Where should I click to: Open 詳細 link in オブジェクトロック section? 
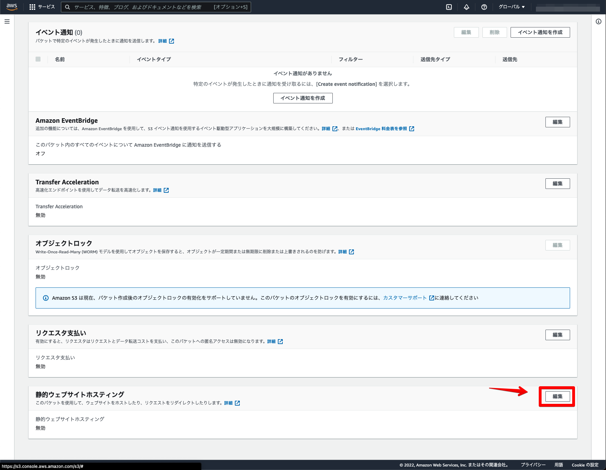(x=342, y=252)
